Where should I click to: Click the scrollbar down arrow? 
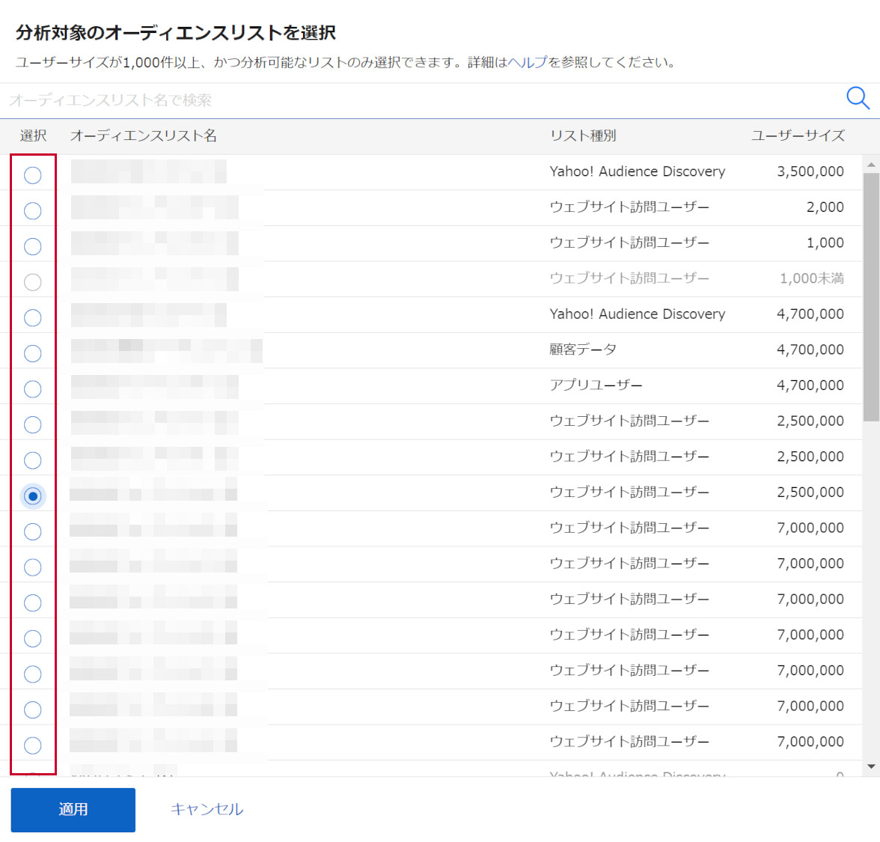point(871,766)
